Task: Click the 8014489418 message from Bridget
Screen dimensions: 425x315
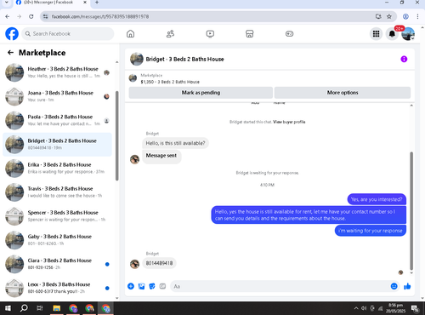Action: pos(159,263)
